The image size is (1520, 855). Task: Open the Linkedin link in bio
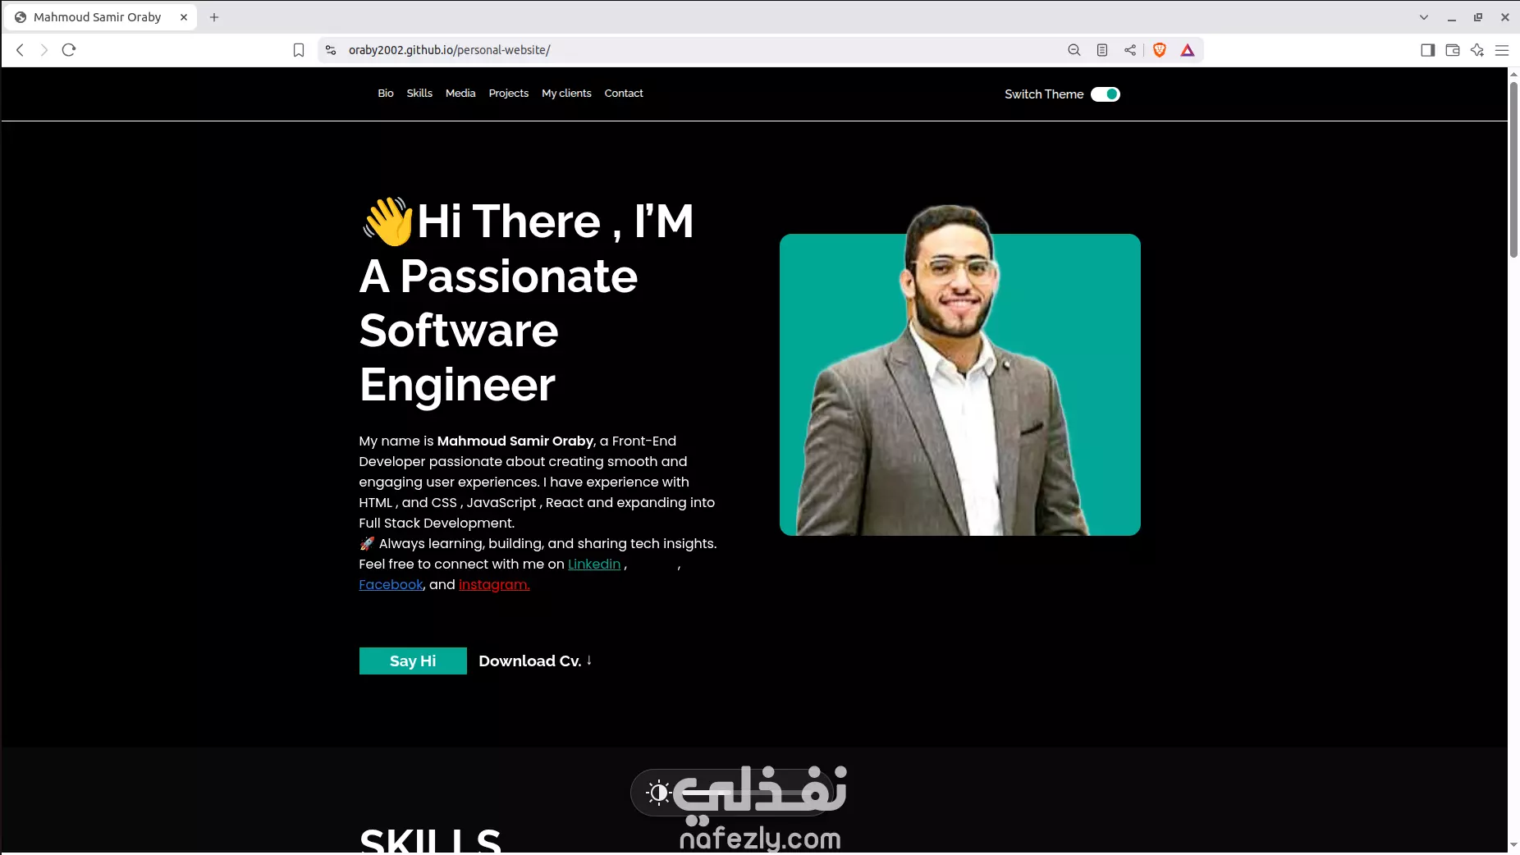tap(594, 565)
